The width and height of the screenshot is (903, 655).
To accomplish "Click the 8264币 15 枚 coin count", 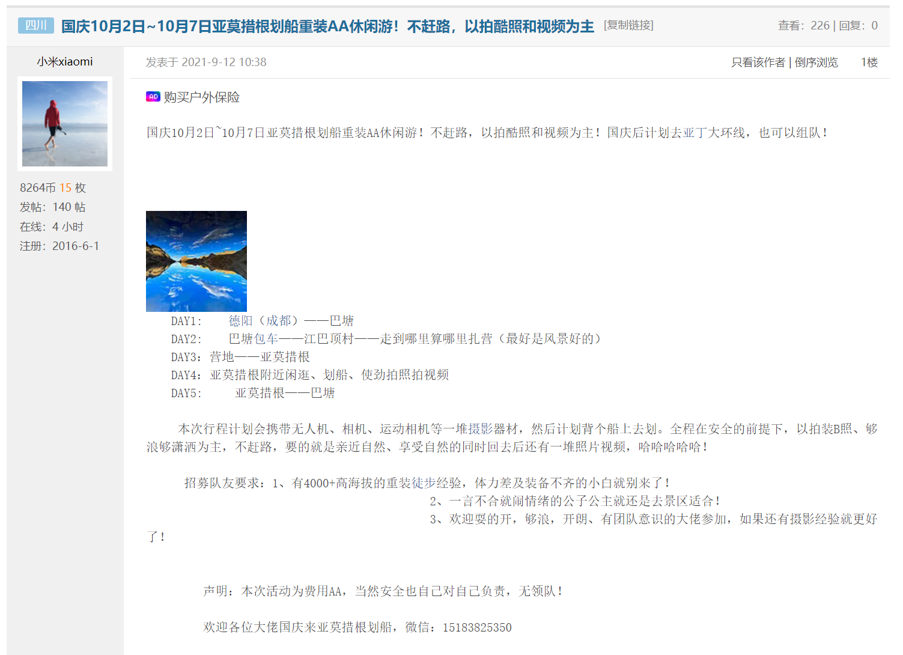I will click(53, 188).
